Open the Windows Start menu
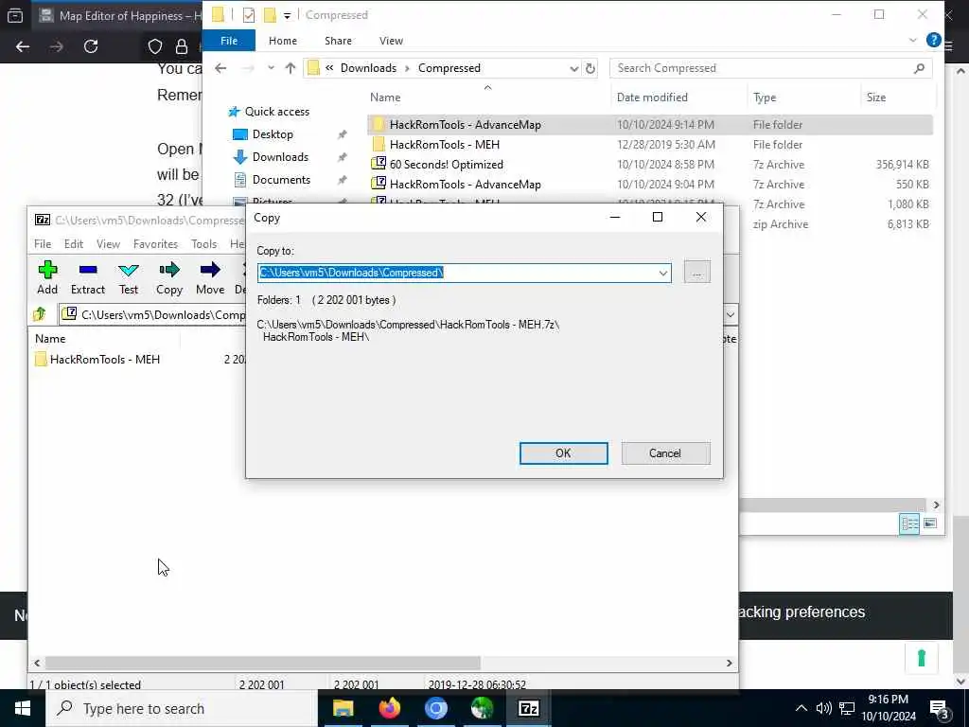The image size is (969, 727). tap(23, 708)
